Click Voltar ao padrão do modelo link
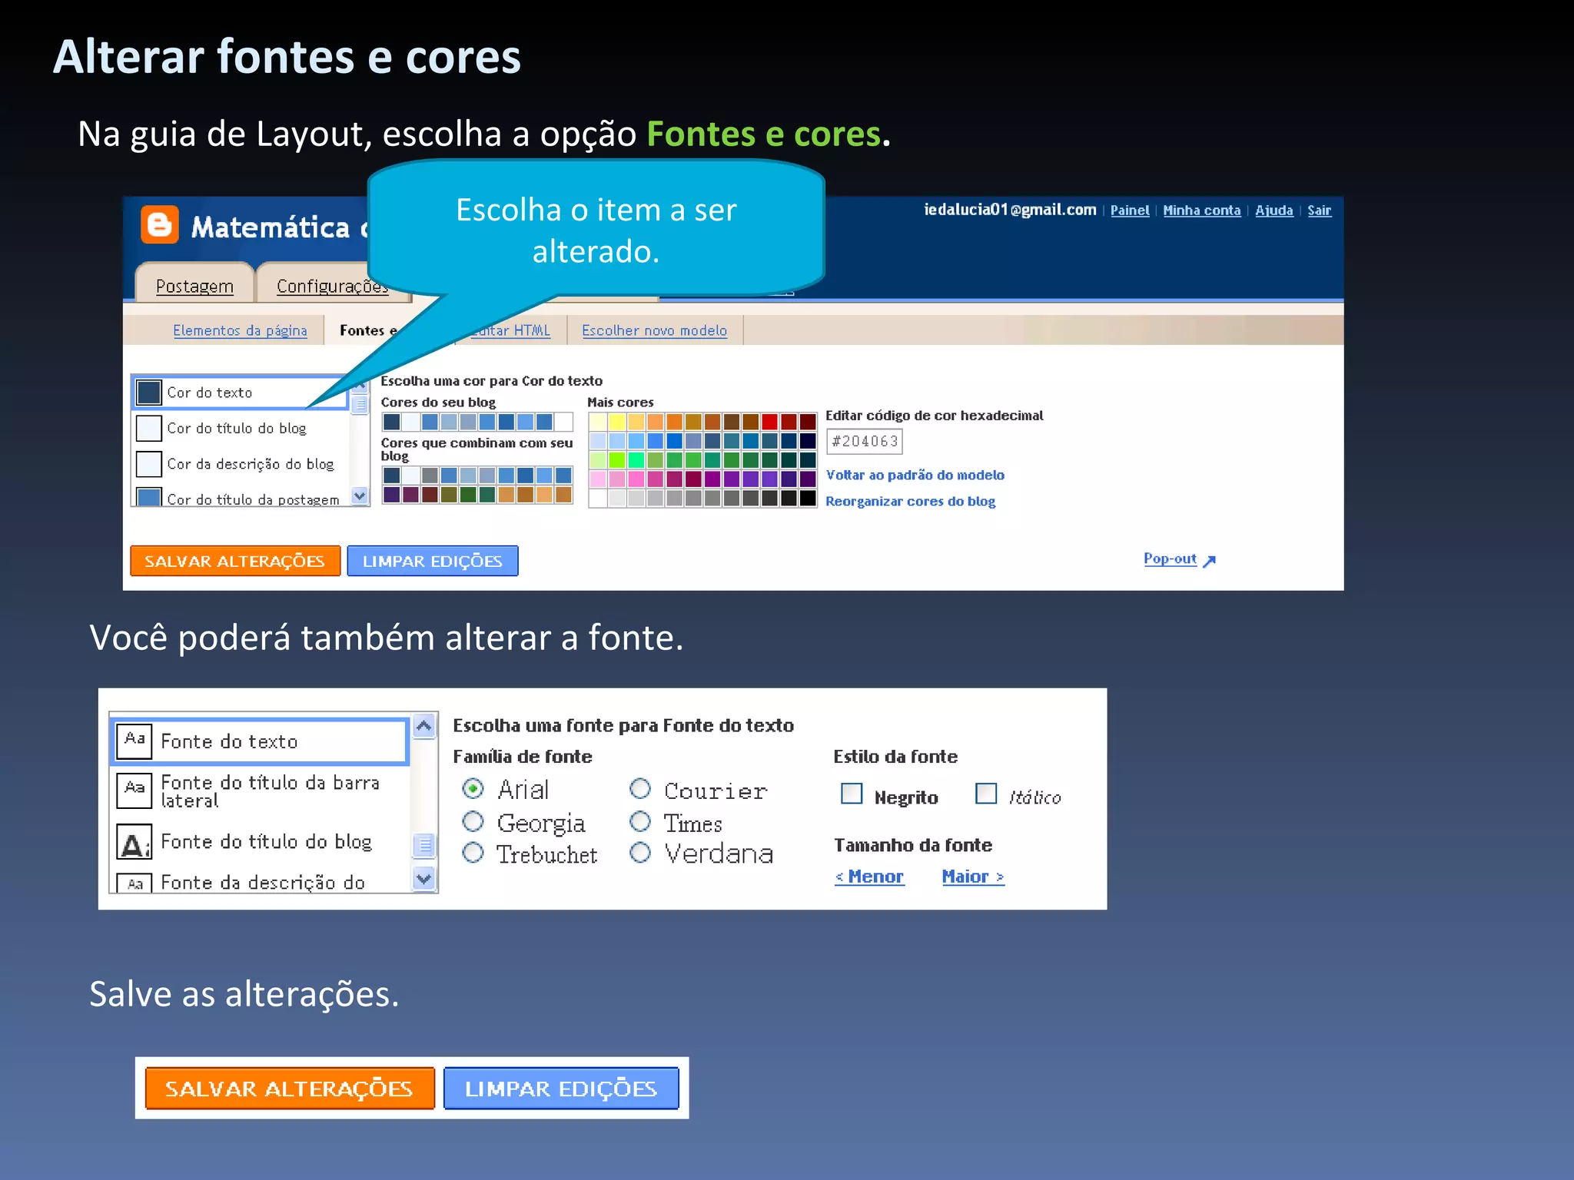This screenshot has height=1180, width=1574. (x=915, y=475)
